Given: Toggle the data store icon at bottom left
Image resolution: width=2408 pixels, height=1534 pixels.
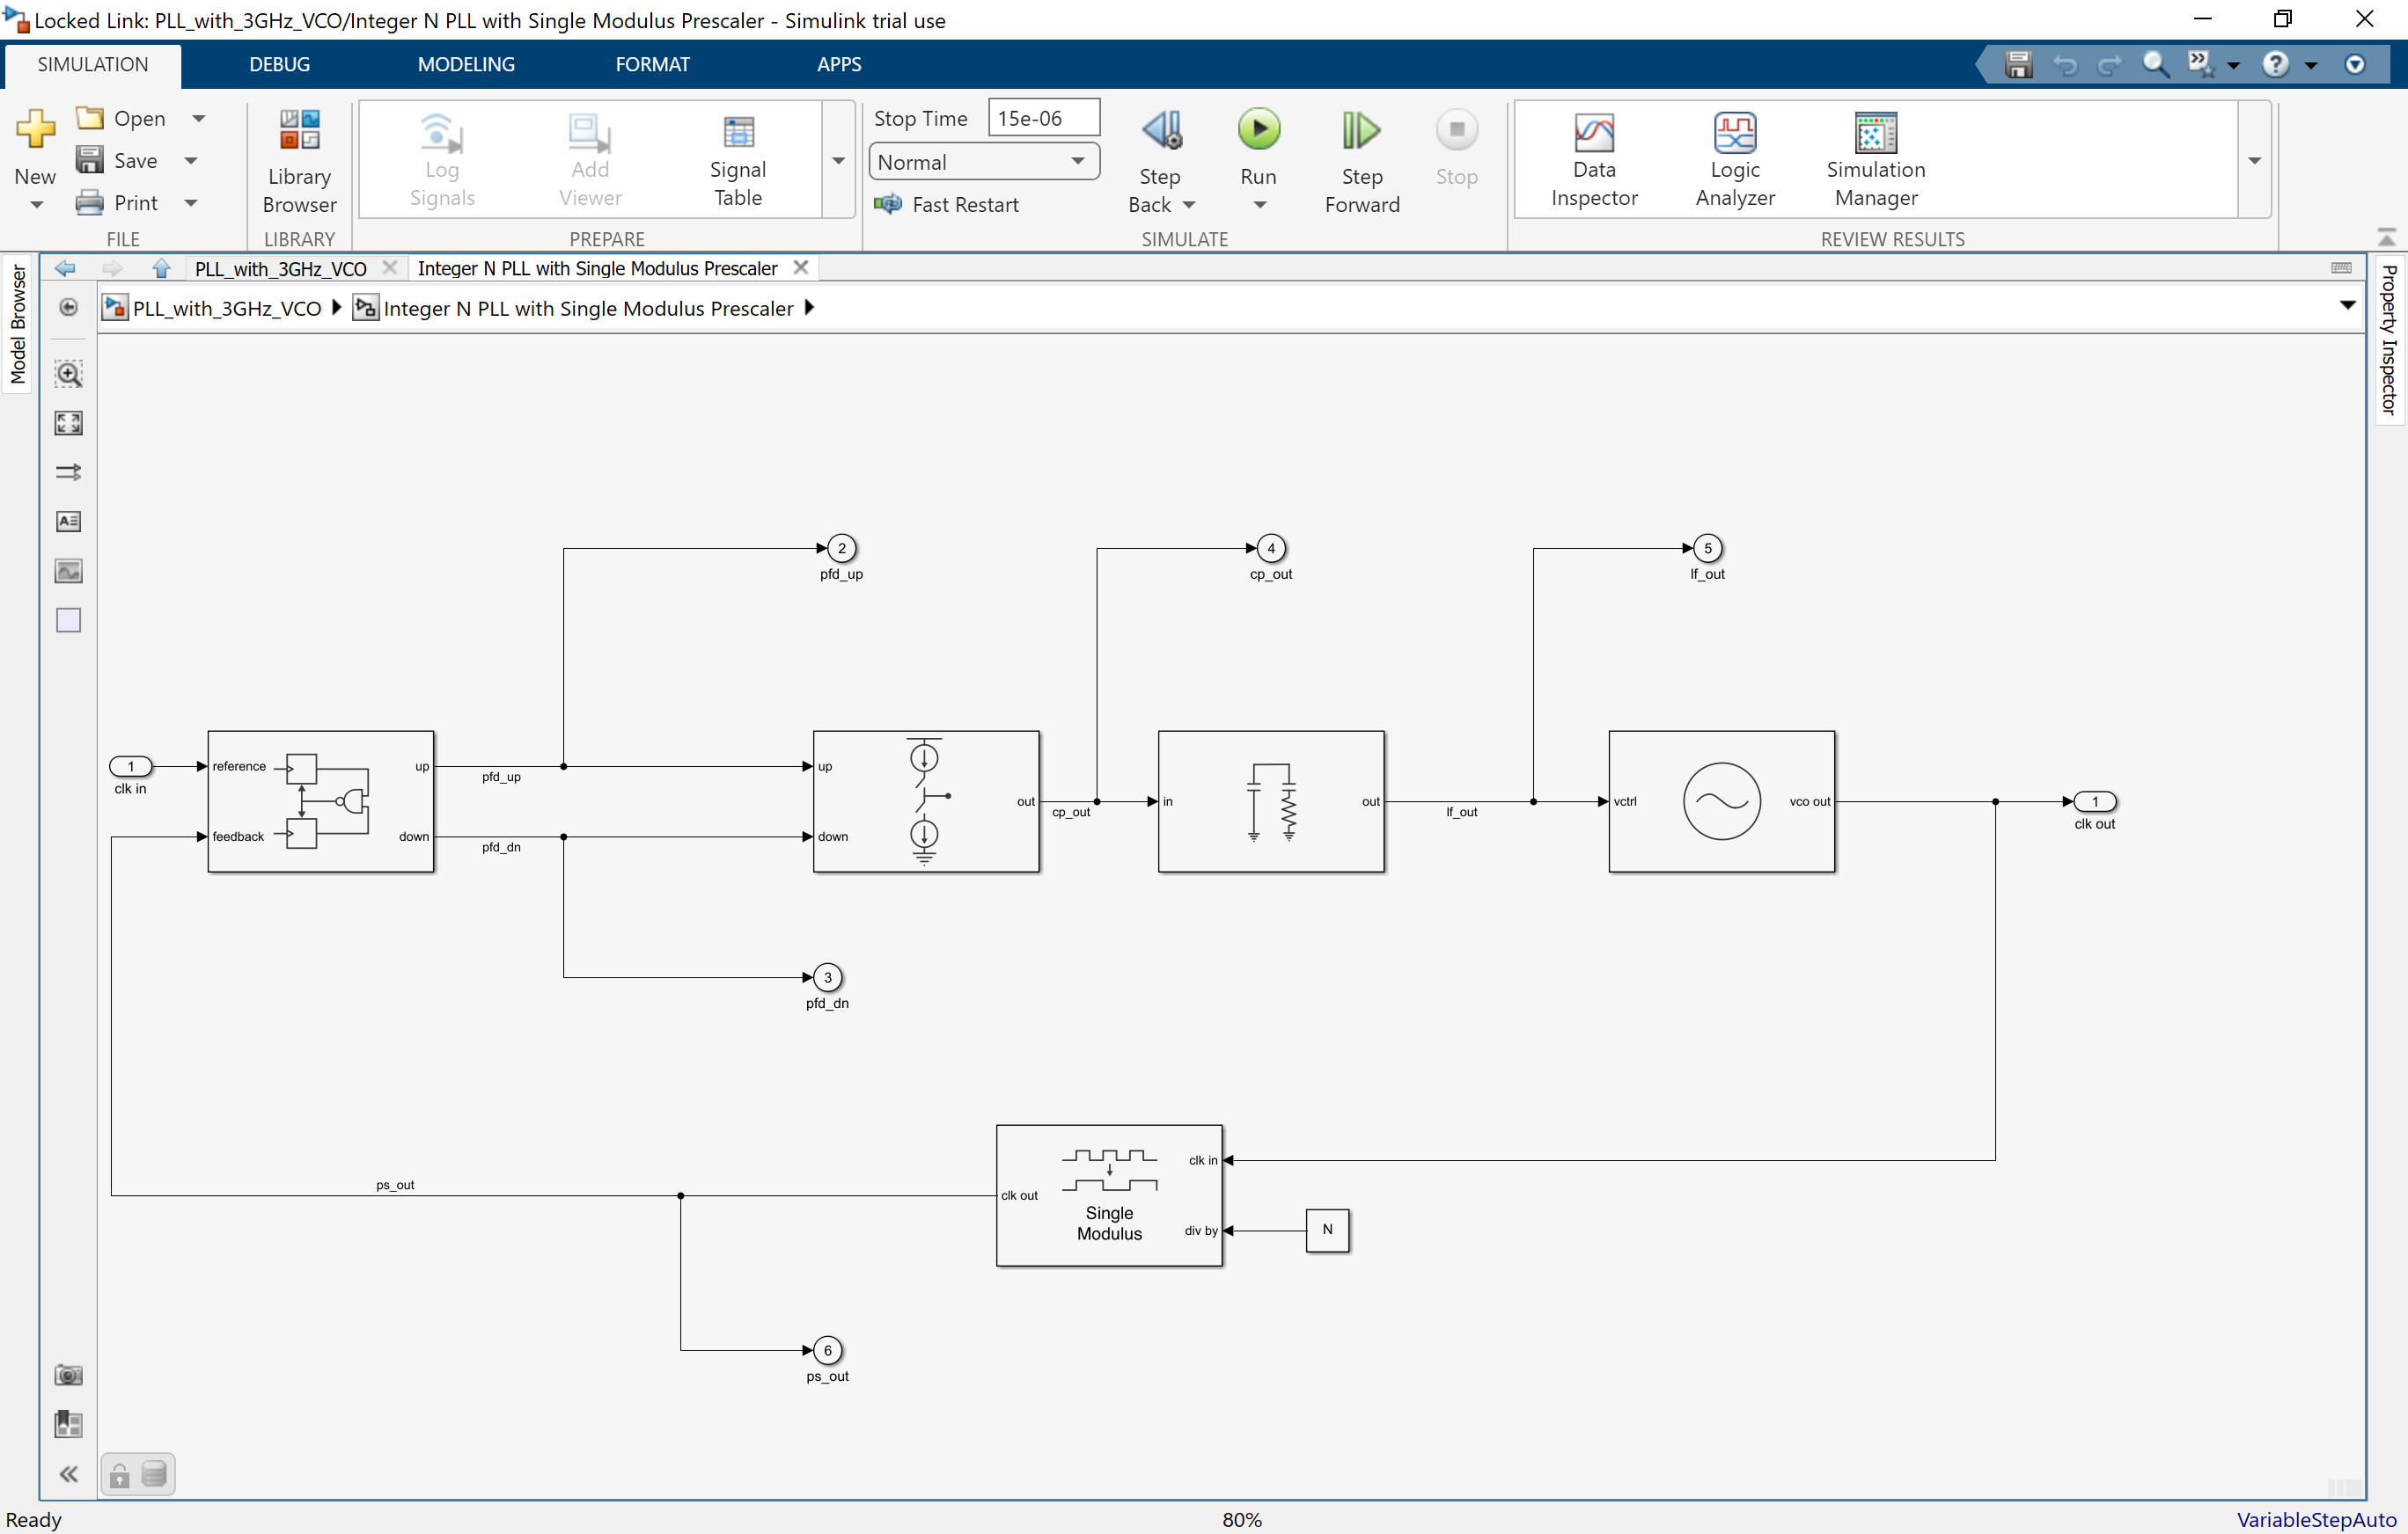Looking at the screenshot, I should [x=155, y=1474].
